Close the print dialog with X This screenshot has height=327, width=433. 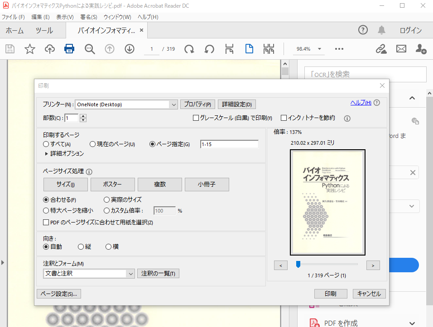[x=382, y=86]
